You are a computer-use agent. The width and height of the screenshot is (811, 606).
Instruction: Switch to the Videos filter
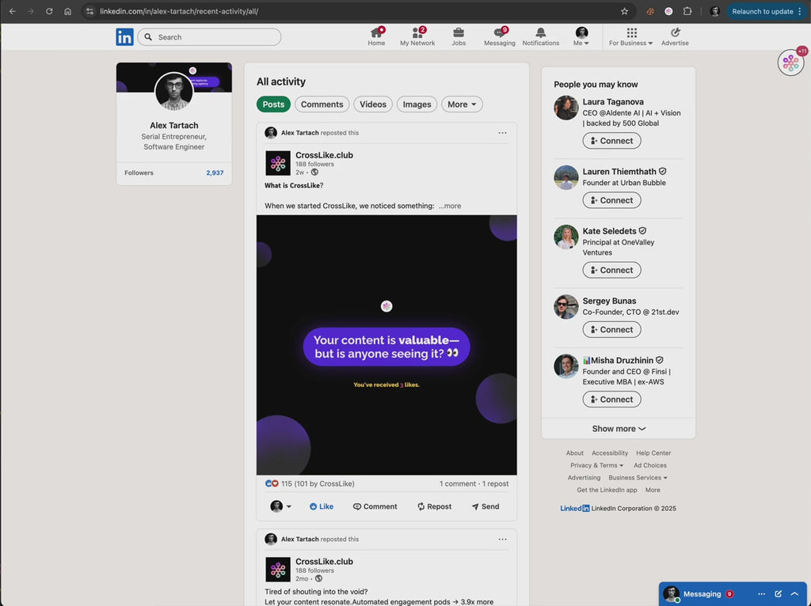tap(373, 104)
